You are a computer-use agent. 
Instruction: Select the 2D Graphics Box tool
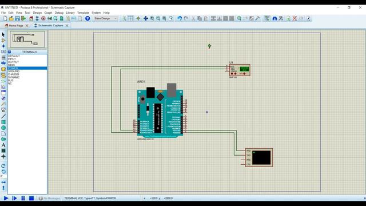point(3,122)
